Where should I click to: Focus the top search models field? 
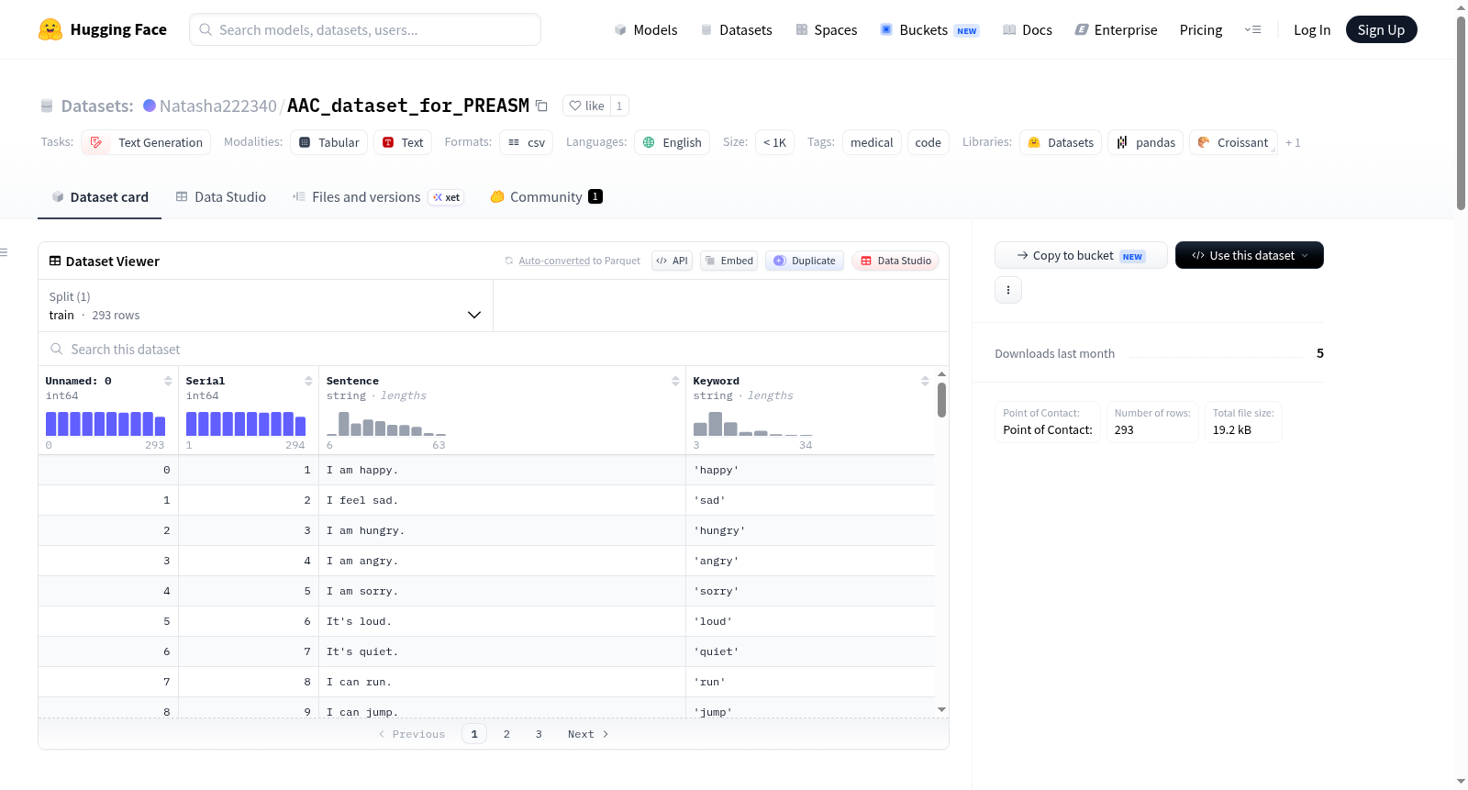(x=365, y=29)
